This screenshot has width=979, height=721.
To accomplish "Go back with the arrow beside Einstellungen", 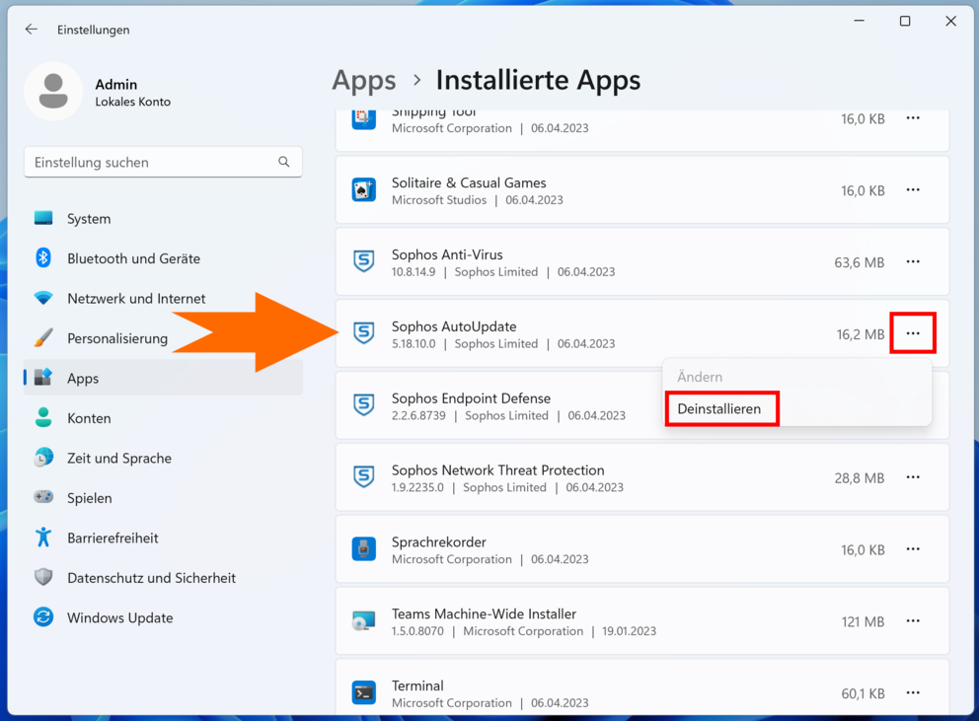I will (32, 30).
